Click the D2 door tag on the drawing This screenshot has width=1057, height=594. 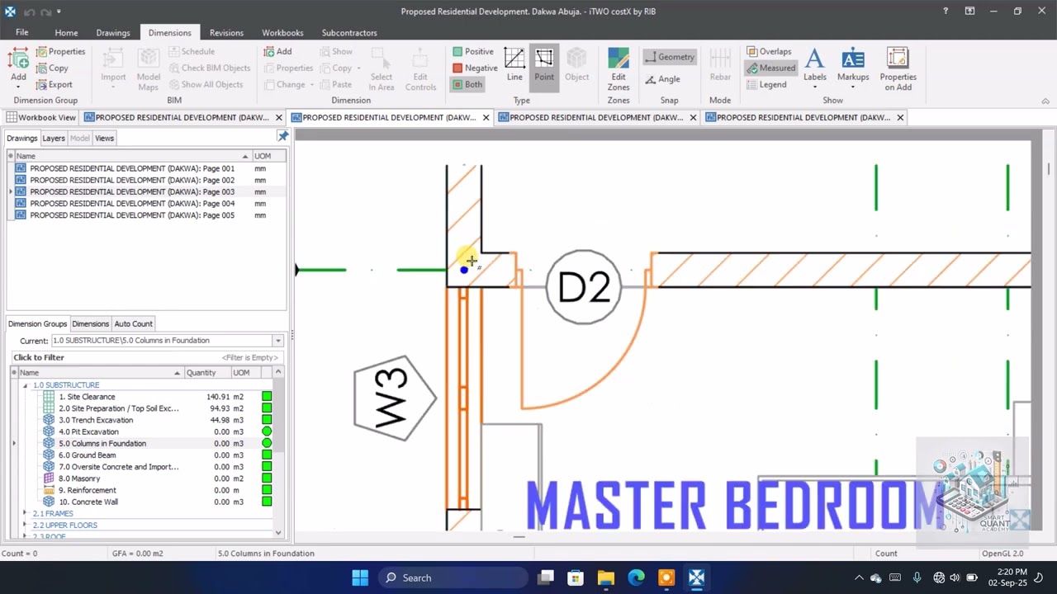click(x=584, y=287)
